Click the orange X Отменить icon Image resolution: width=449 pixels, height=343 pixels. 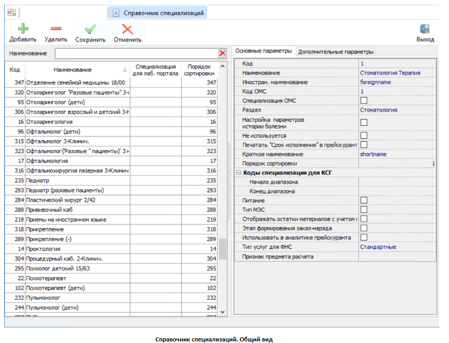click(x=127, y=29)
